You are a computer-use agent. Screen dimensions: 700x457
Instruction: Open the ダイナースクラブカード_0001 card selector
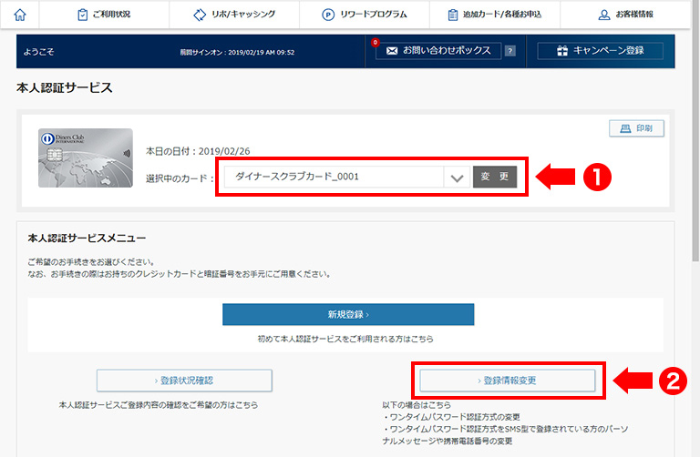333,177
